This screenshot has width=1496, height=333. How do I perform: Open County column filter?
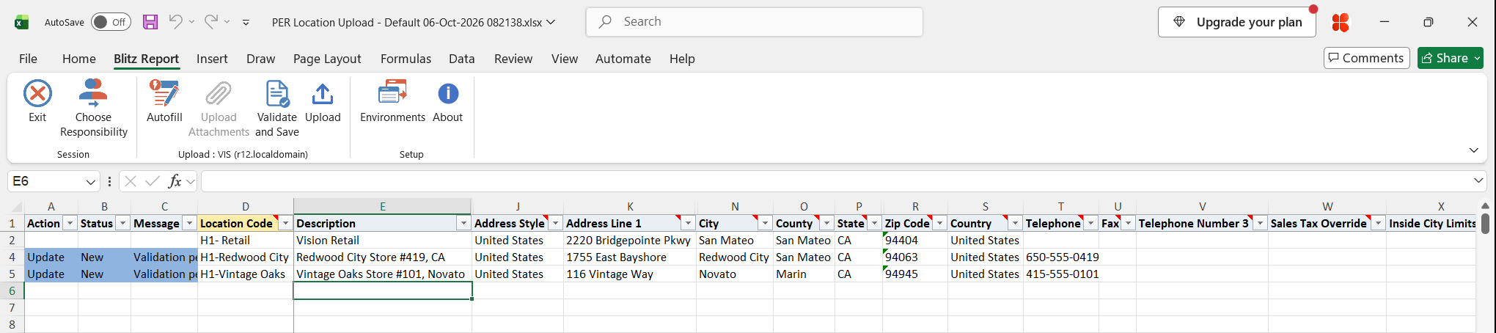(826, 223)
